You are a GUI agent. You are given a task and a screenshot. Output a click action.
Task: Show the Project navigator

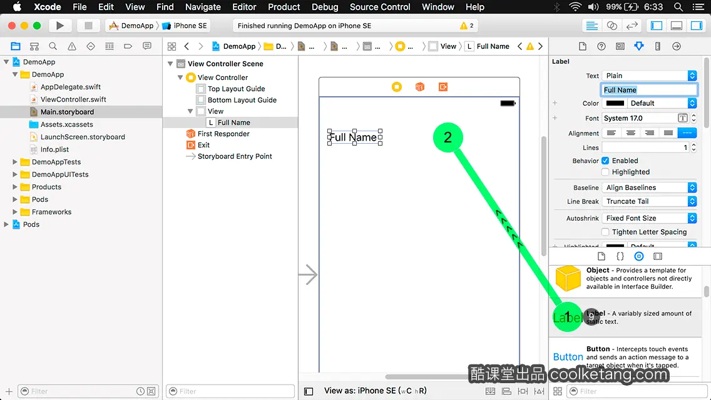tap(16, 46)
